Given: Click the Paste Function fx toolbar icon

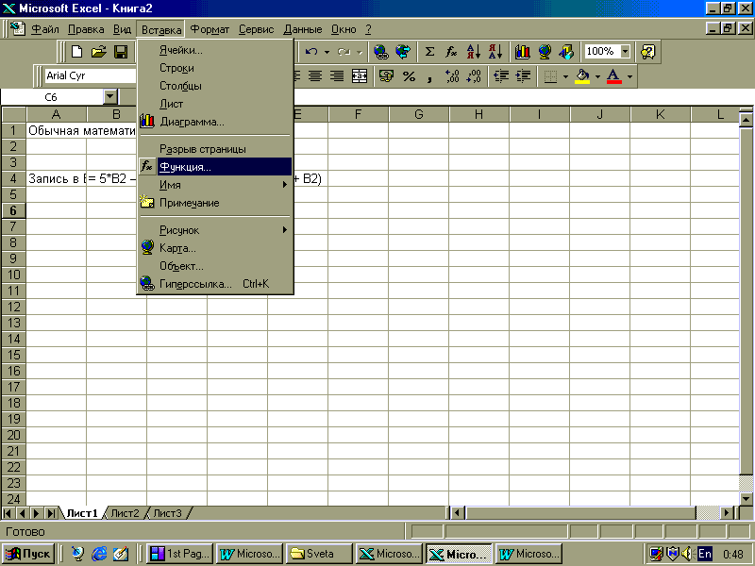Looking at the screenshot, I should (451, 52).
